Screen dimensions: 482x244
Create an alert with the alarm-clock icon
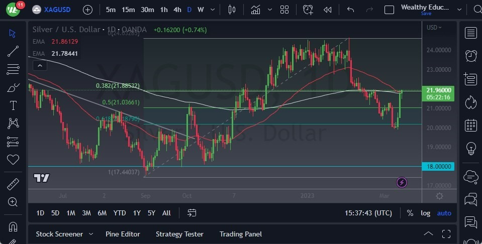coord(308,10)
